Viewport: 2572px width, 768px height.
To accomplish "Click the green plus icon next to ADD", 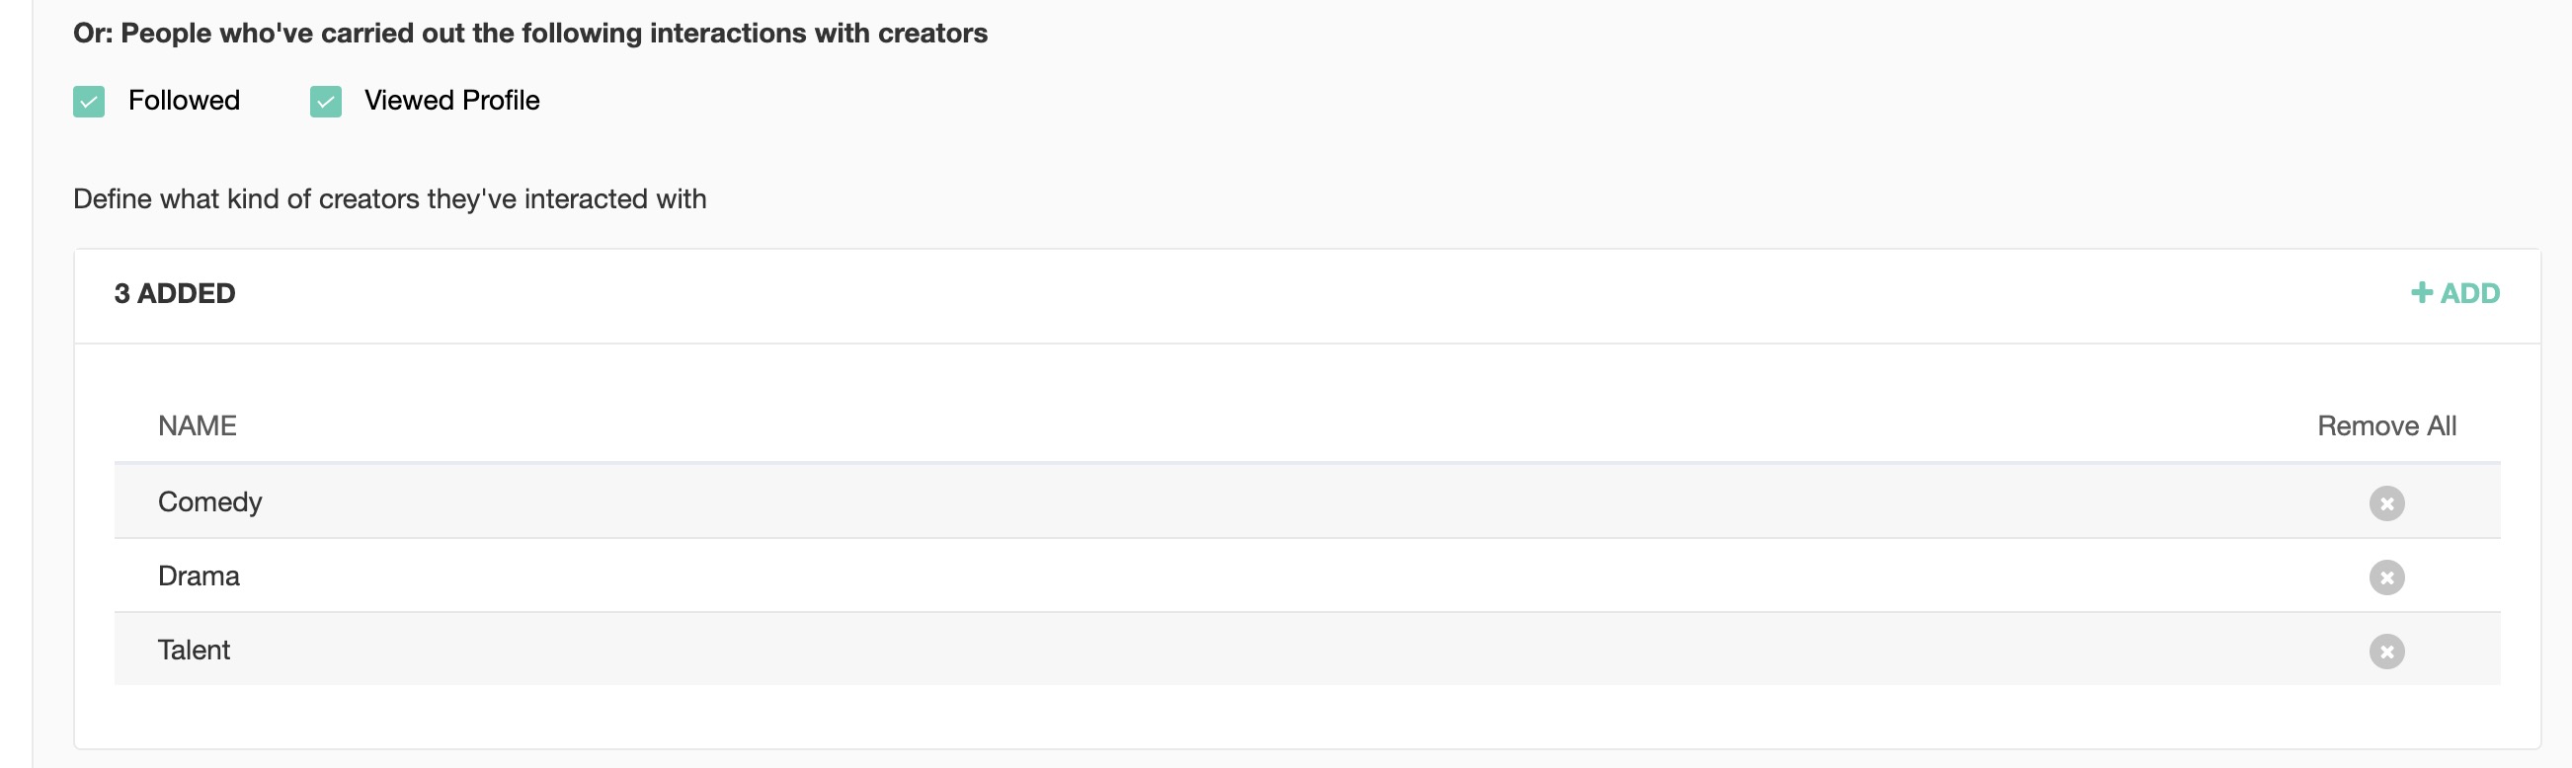I will 2421,292.
